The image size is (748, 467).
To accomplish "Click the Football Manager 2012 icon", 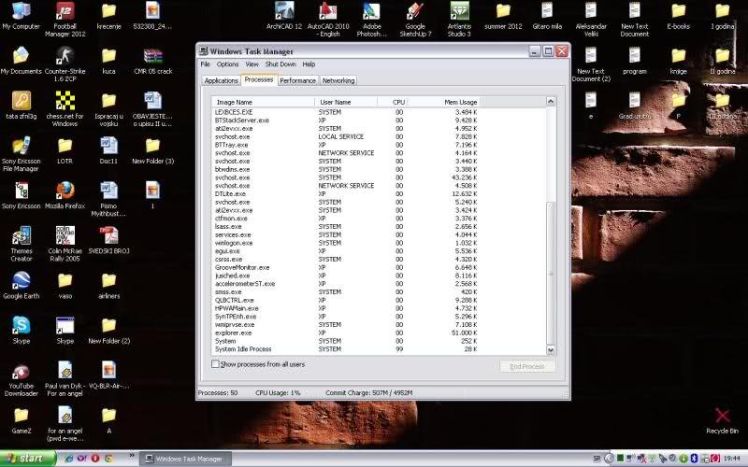I will point(65,12).
